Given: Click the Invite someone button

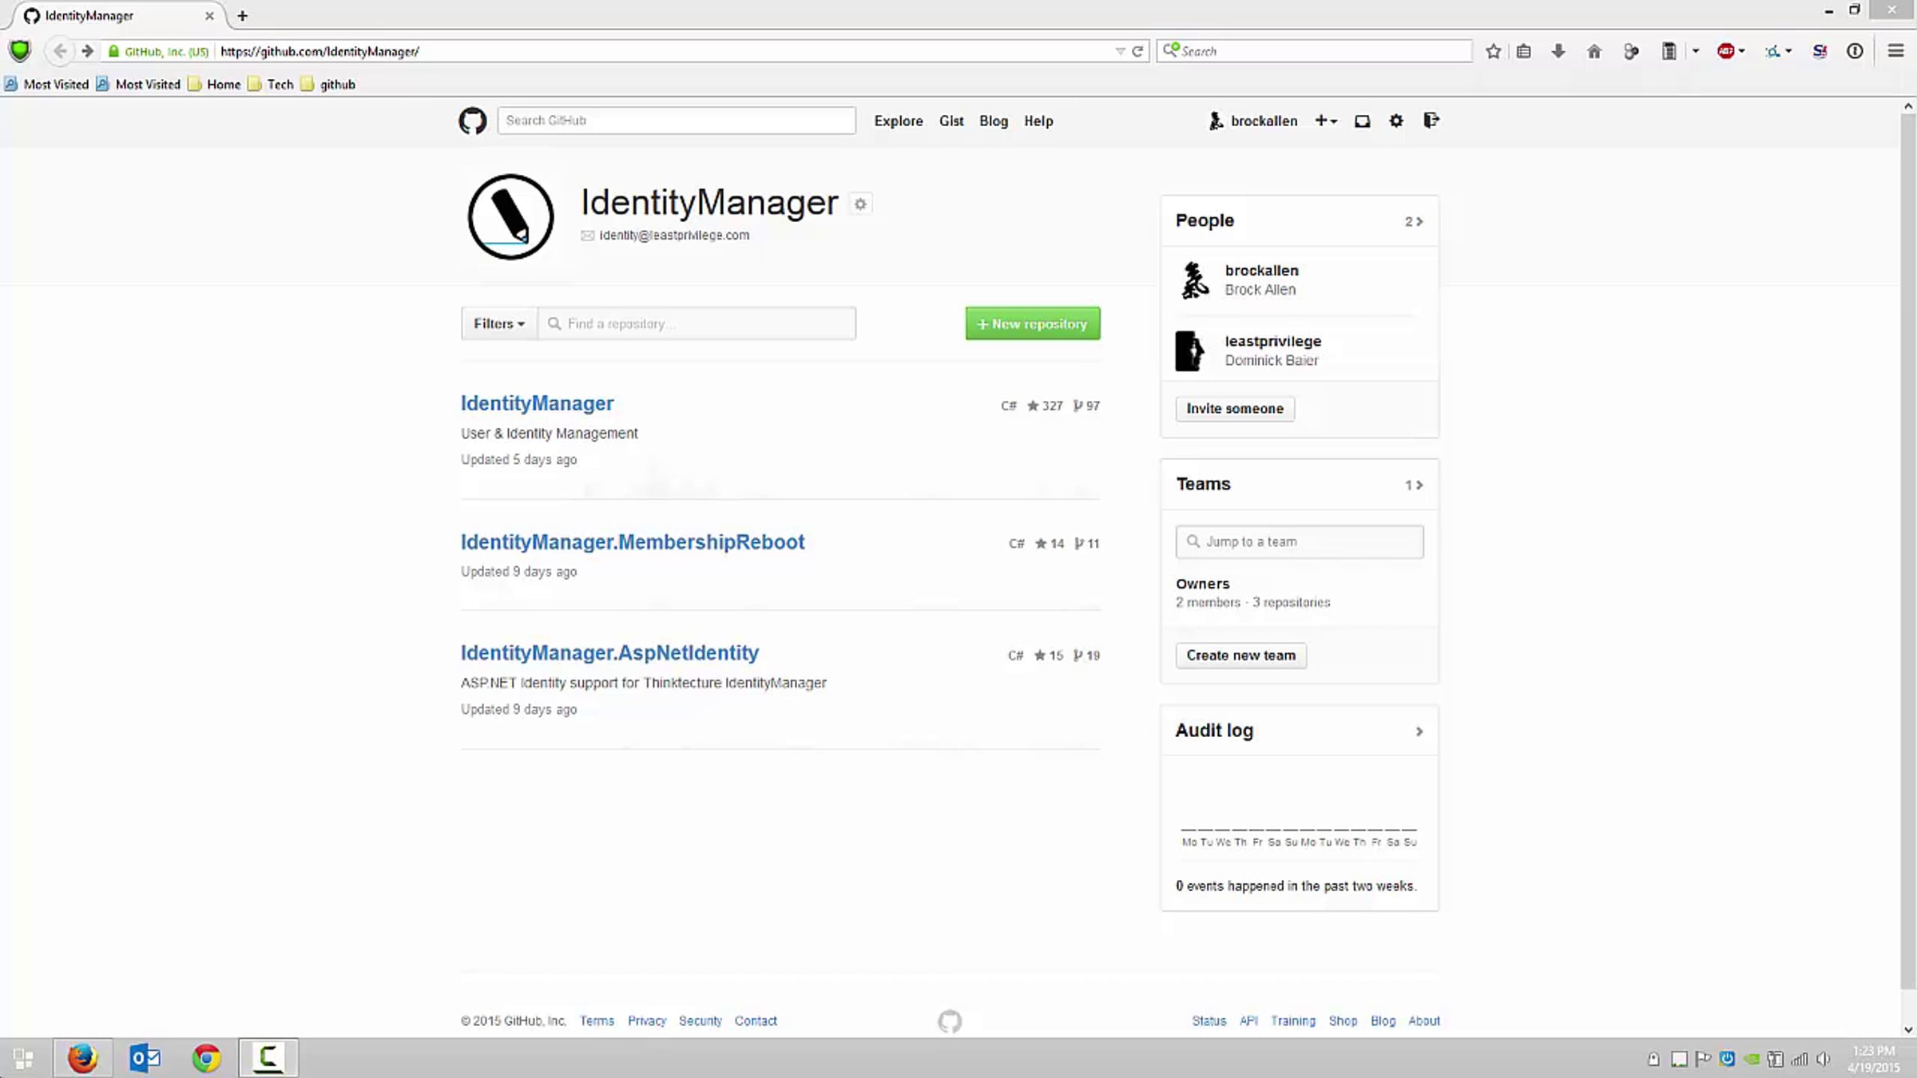Looking at the screenshot, I should [1235, 409].
